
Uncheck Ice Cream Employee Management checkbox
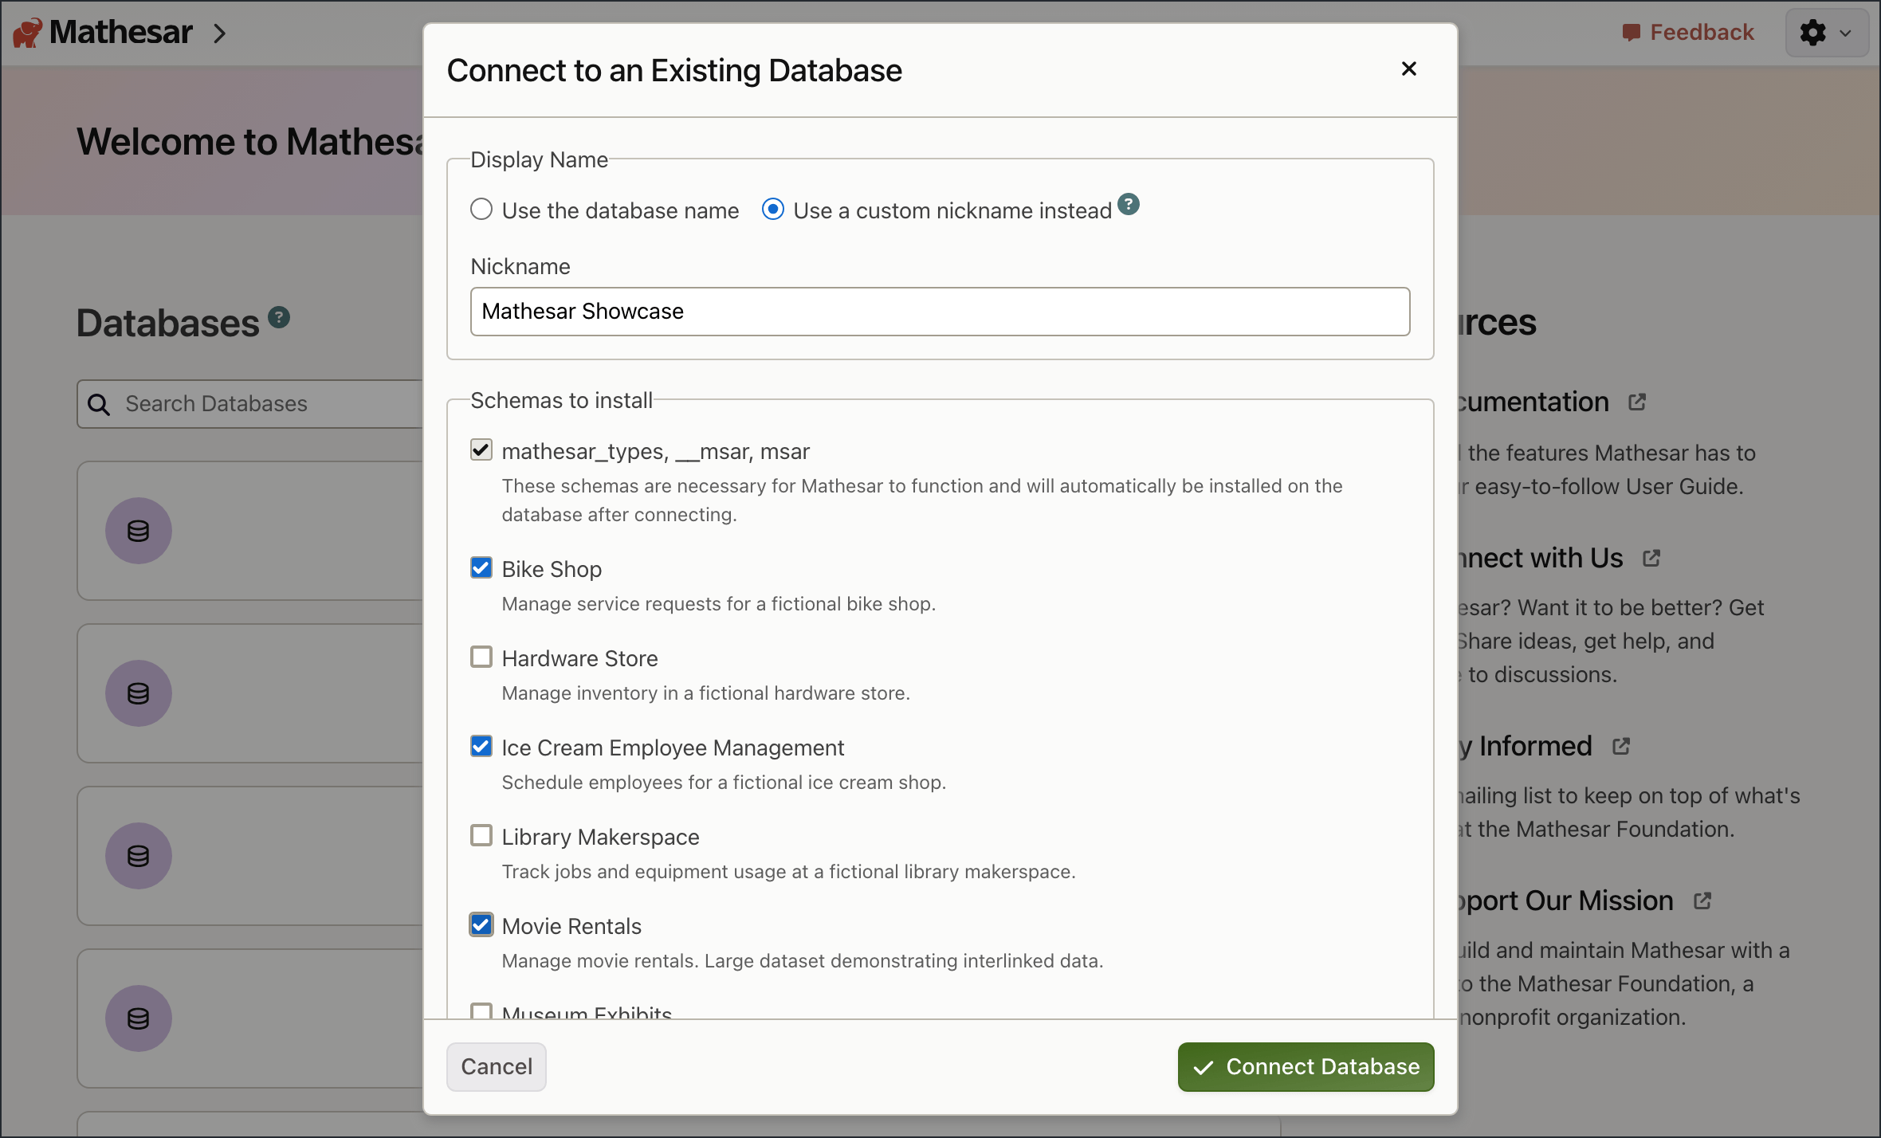[481, 747]
